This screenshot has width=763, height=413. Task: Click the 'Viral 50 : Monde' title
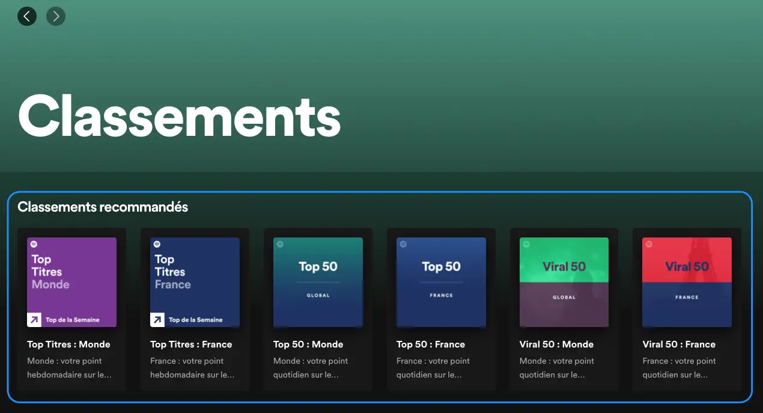[556, 344]
